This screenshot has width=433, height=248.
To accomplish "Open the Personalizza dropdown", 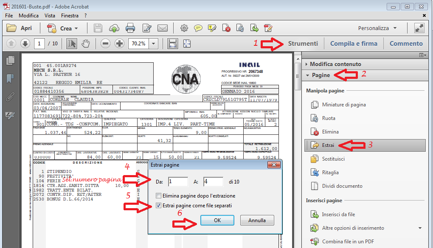I will coord(377,28).
